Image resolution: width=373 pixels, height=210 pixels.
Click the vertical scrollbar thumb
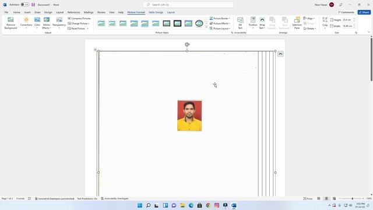[371, 59]
